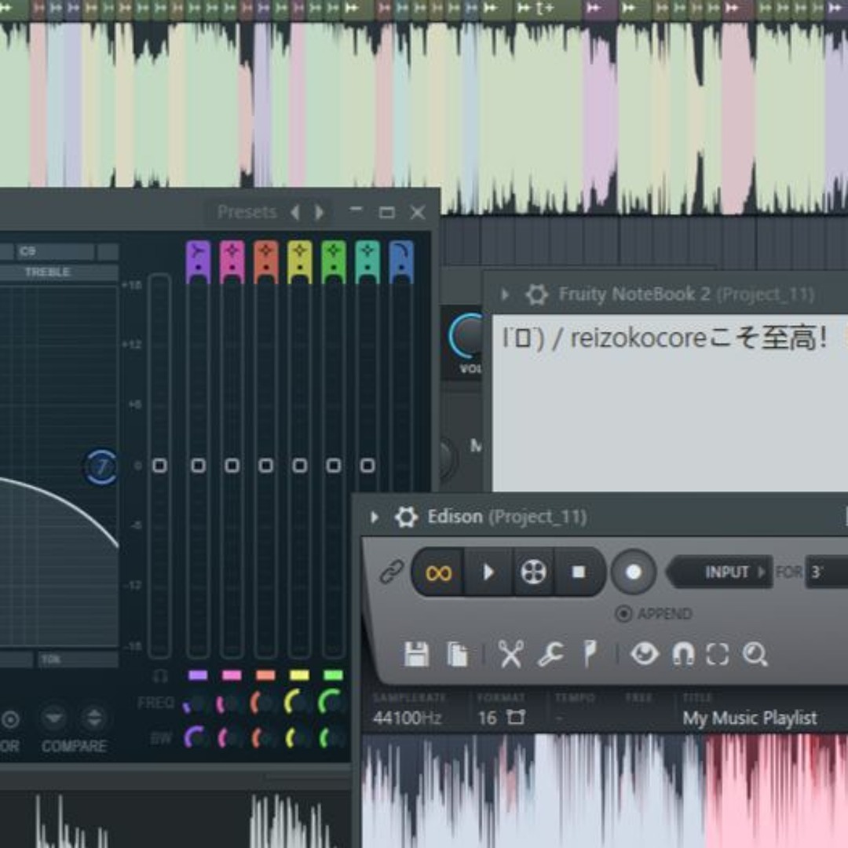
Task: Click Edison's plugin settings gear icon
Action: 405,517
